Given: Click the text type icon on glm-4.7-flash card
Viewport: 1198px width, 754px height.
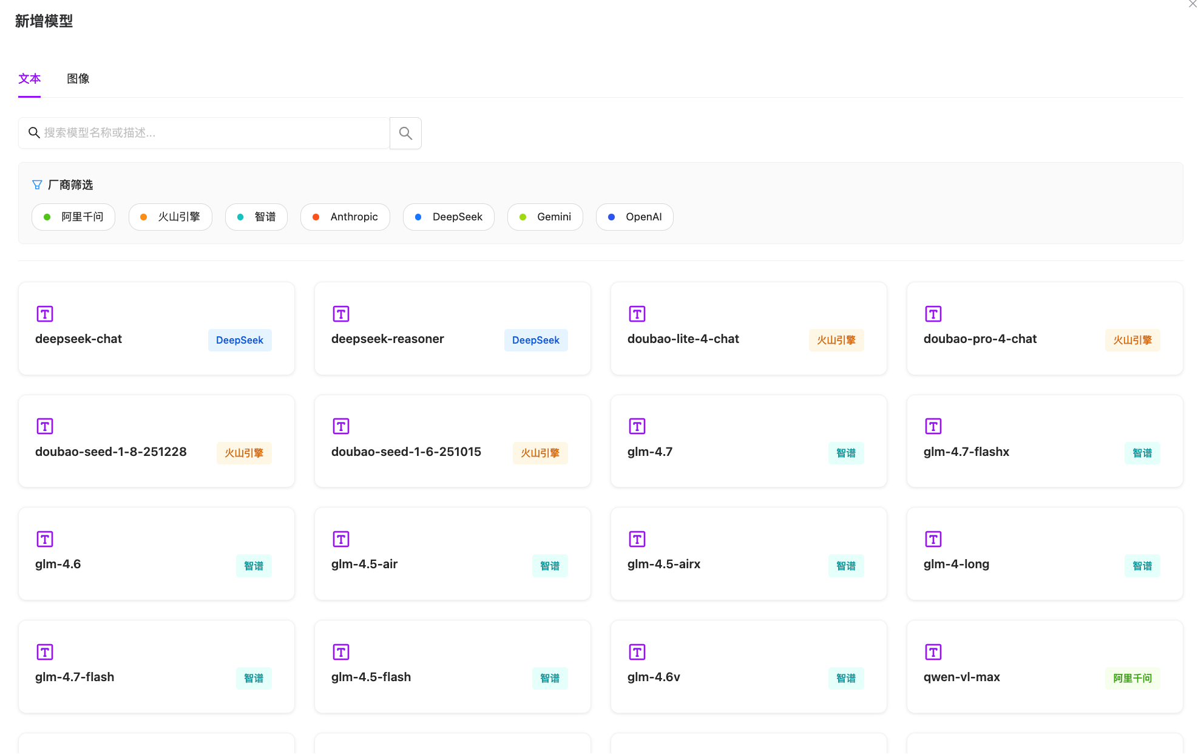Looking at the screenshot, I should [45, 652].
